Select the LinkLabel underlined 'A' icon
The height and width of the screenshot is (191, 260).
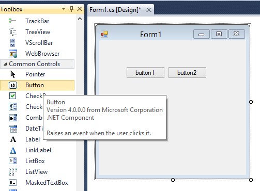click(x=13, y=150)
